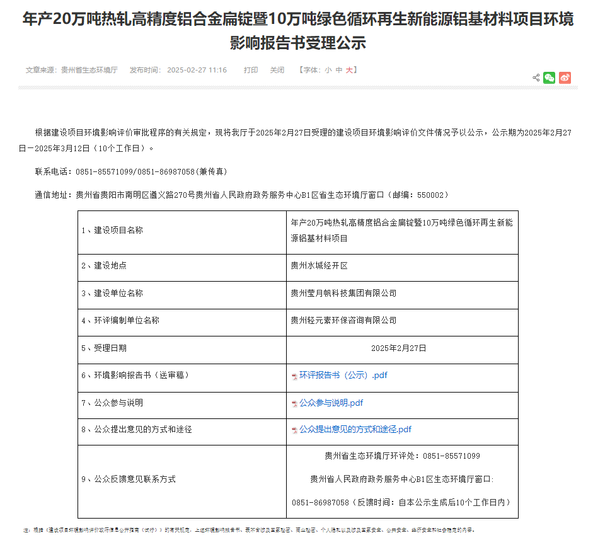Click the share icon beside WeChat

536,78
